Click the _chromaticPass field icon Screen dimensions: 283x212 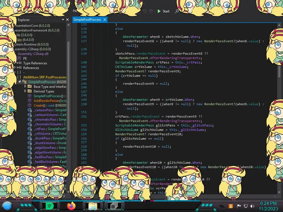click(30, 119)
